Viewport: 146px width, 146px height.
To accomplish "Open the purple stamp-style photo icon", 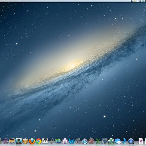I will click(5, 141).
